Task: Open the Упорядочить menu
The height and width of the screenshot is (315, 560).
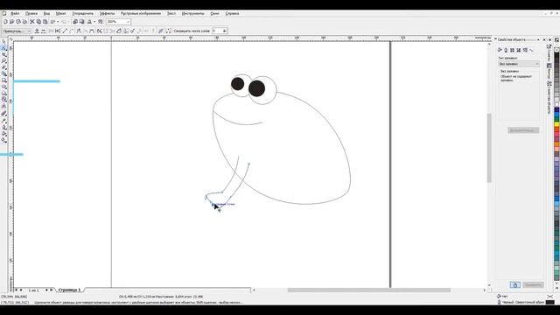Action: coord(82,13)
